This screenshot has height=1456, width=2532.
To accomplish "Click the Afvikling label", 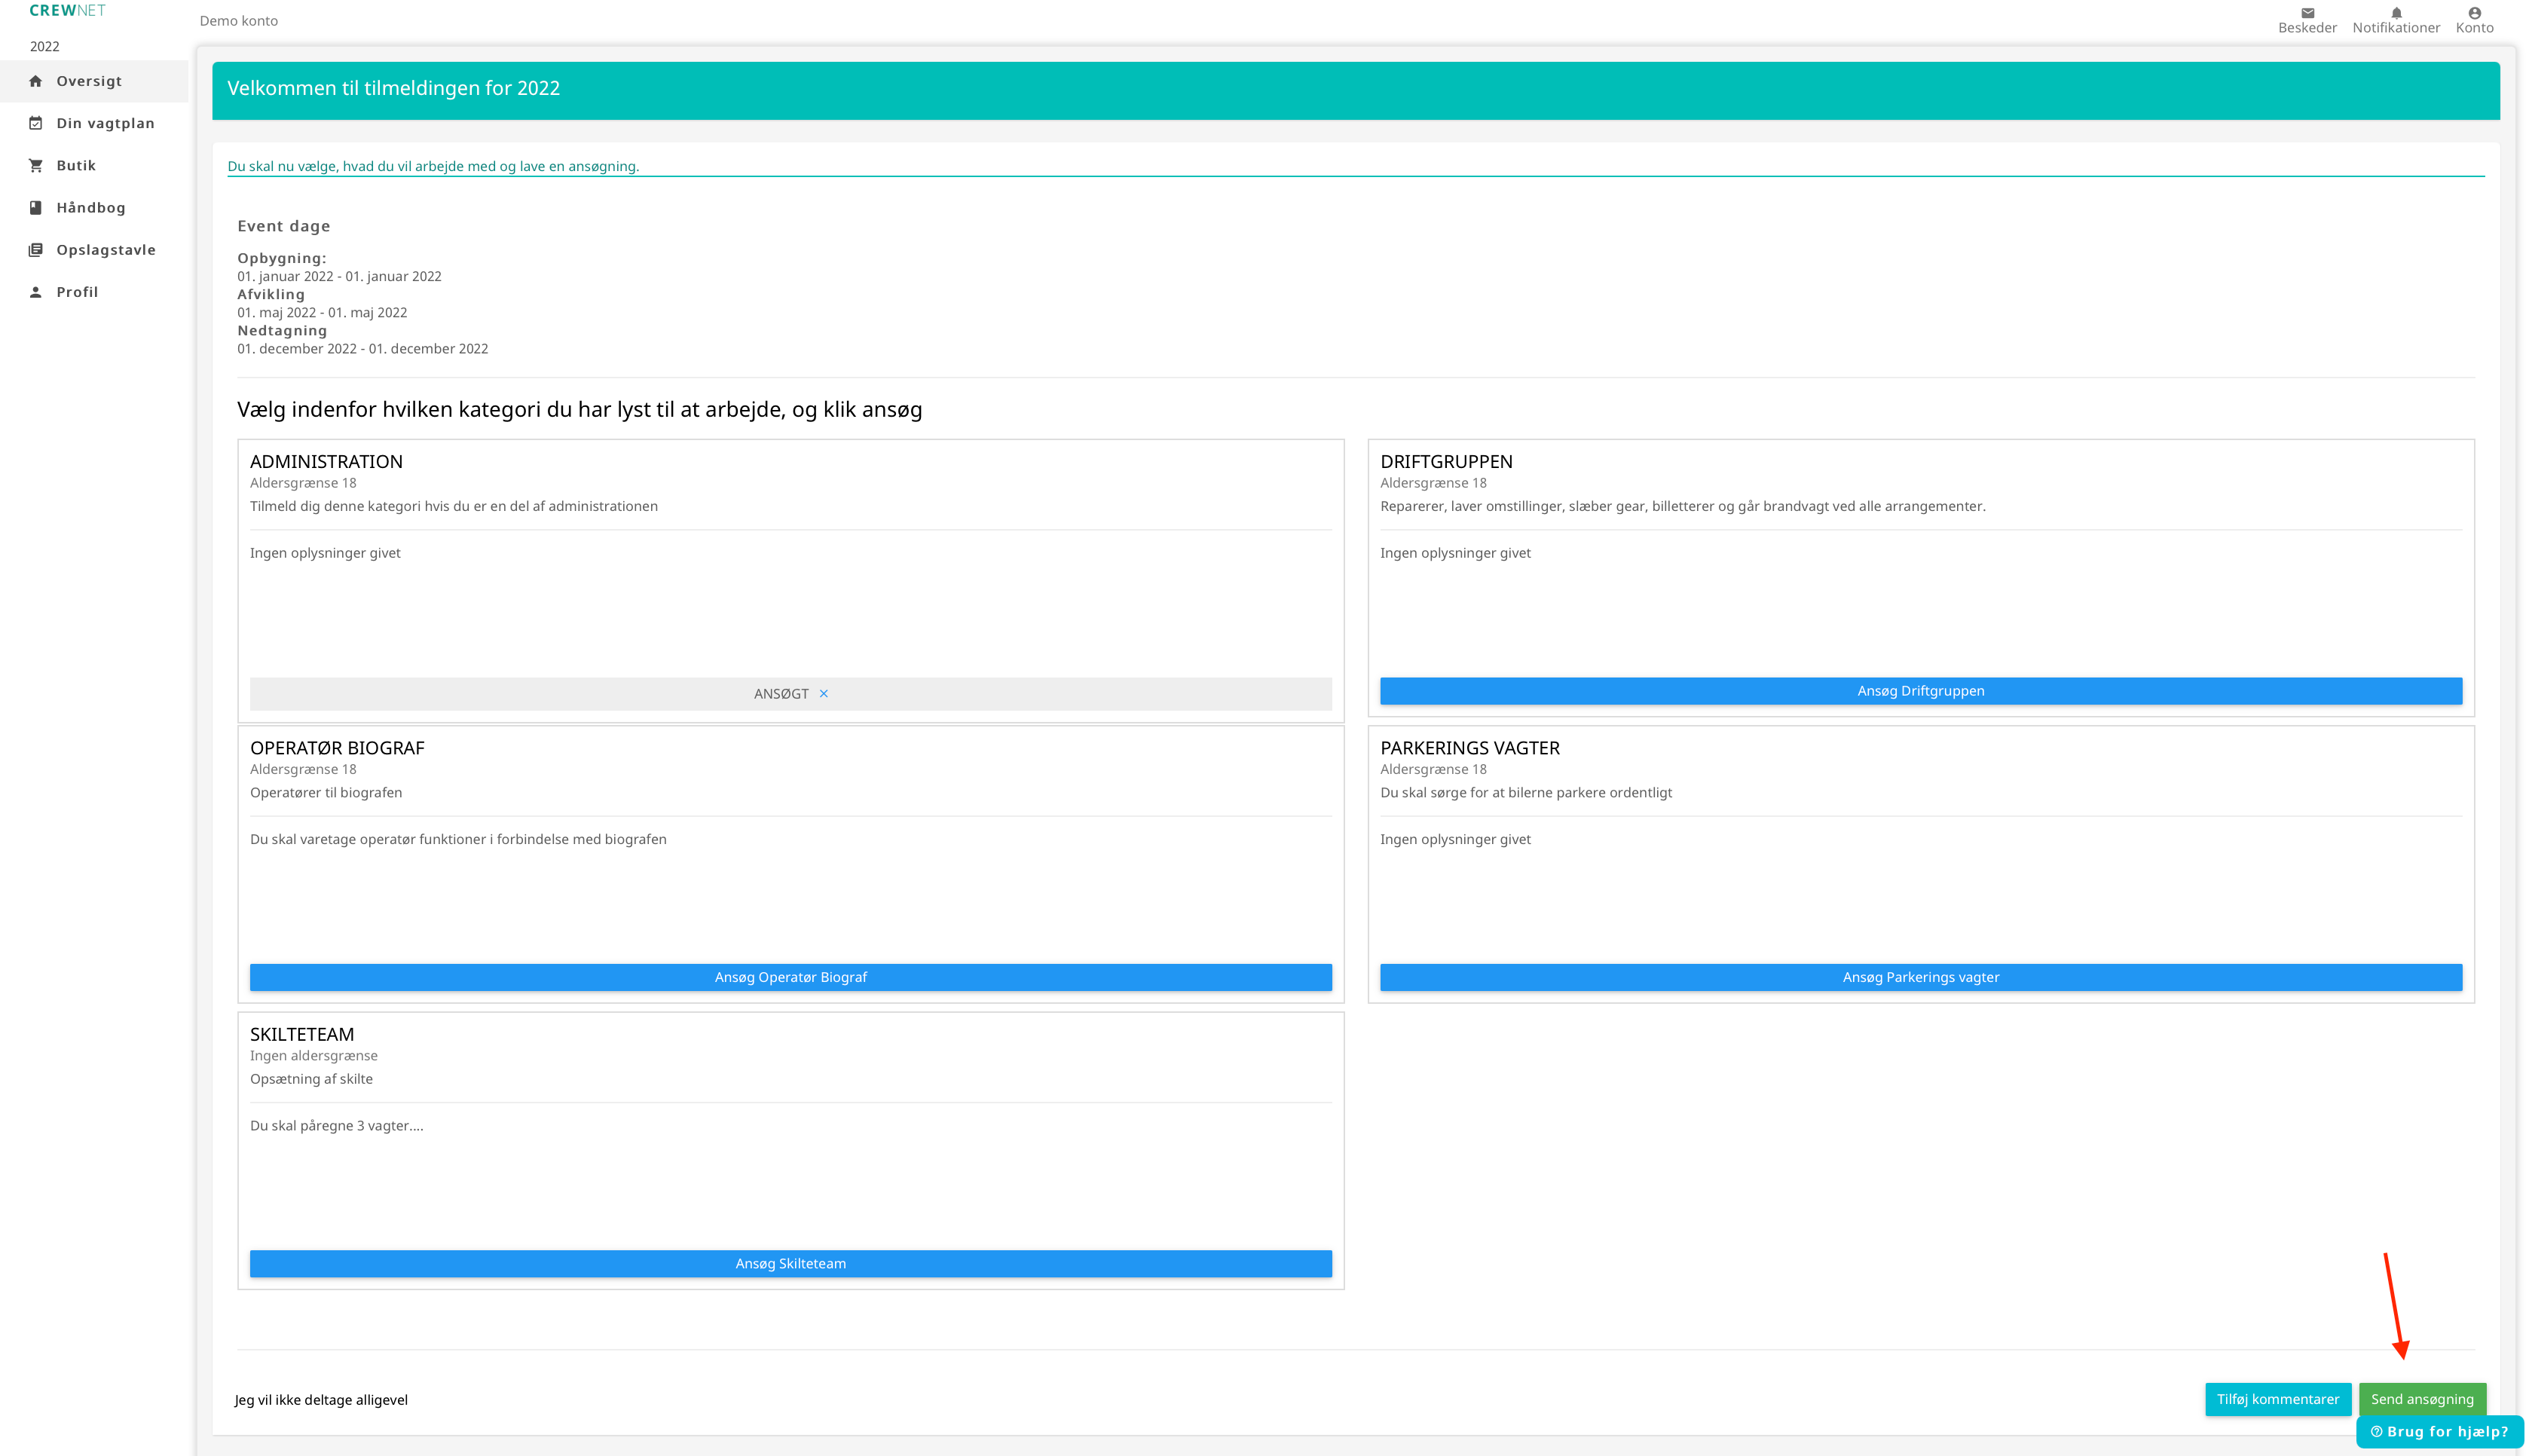I will (x=271, y=294).
